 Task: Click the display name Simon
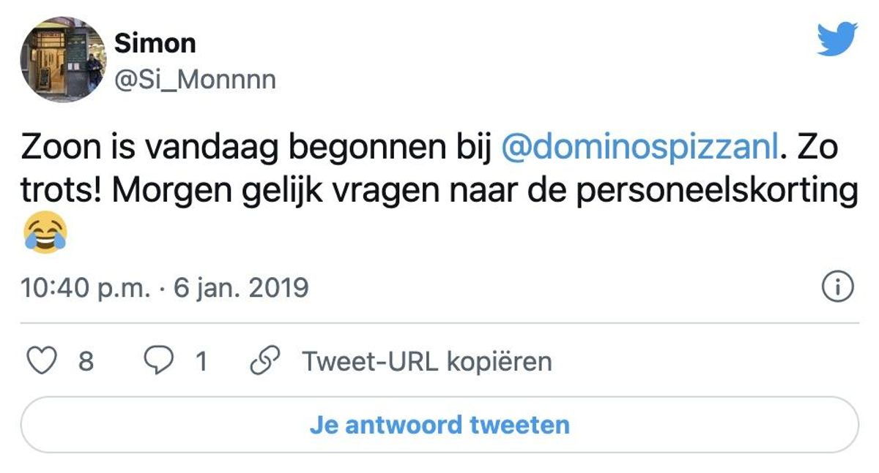pos(155,43)
